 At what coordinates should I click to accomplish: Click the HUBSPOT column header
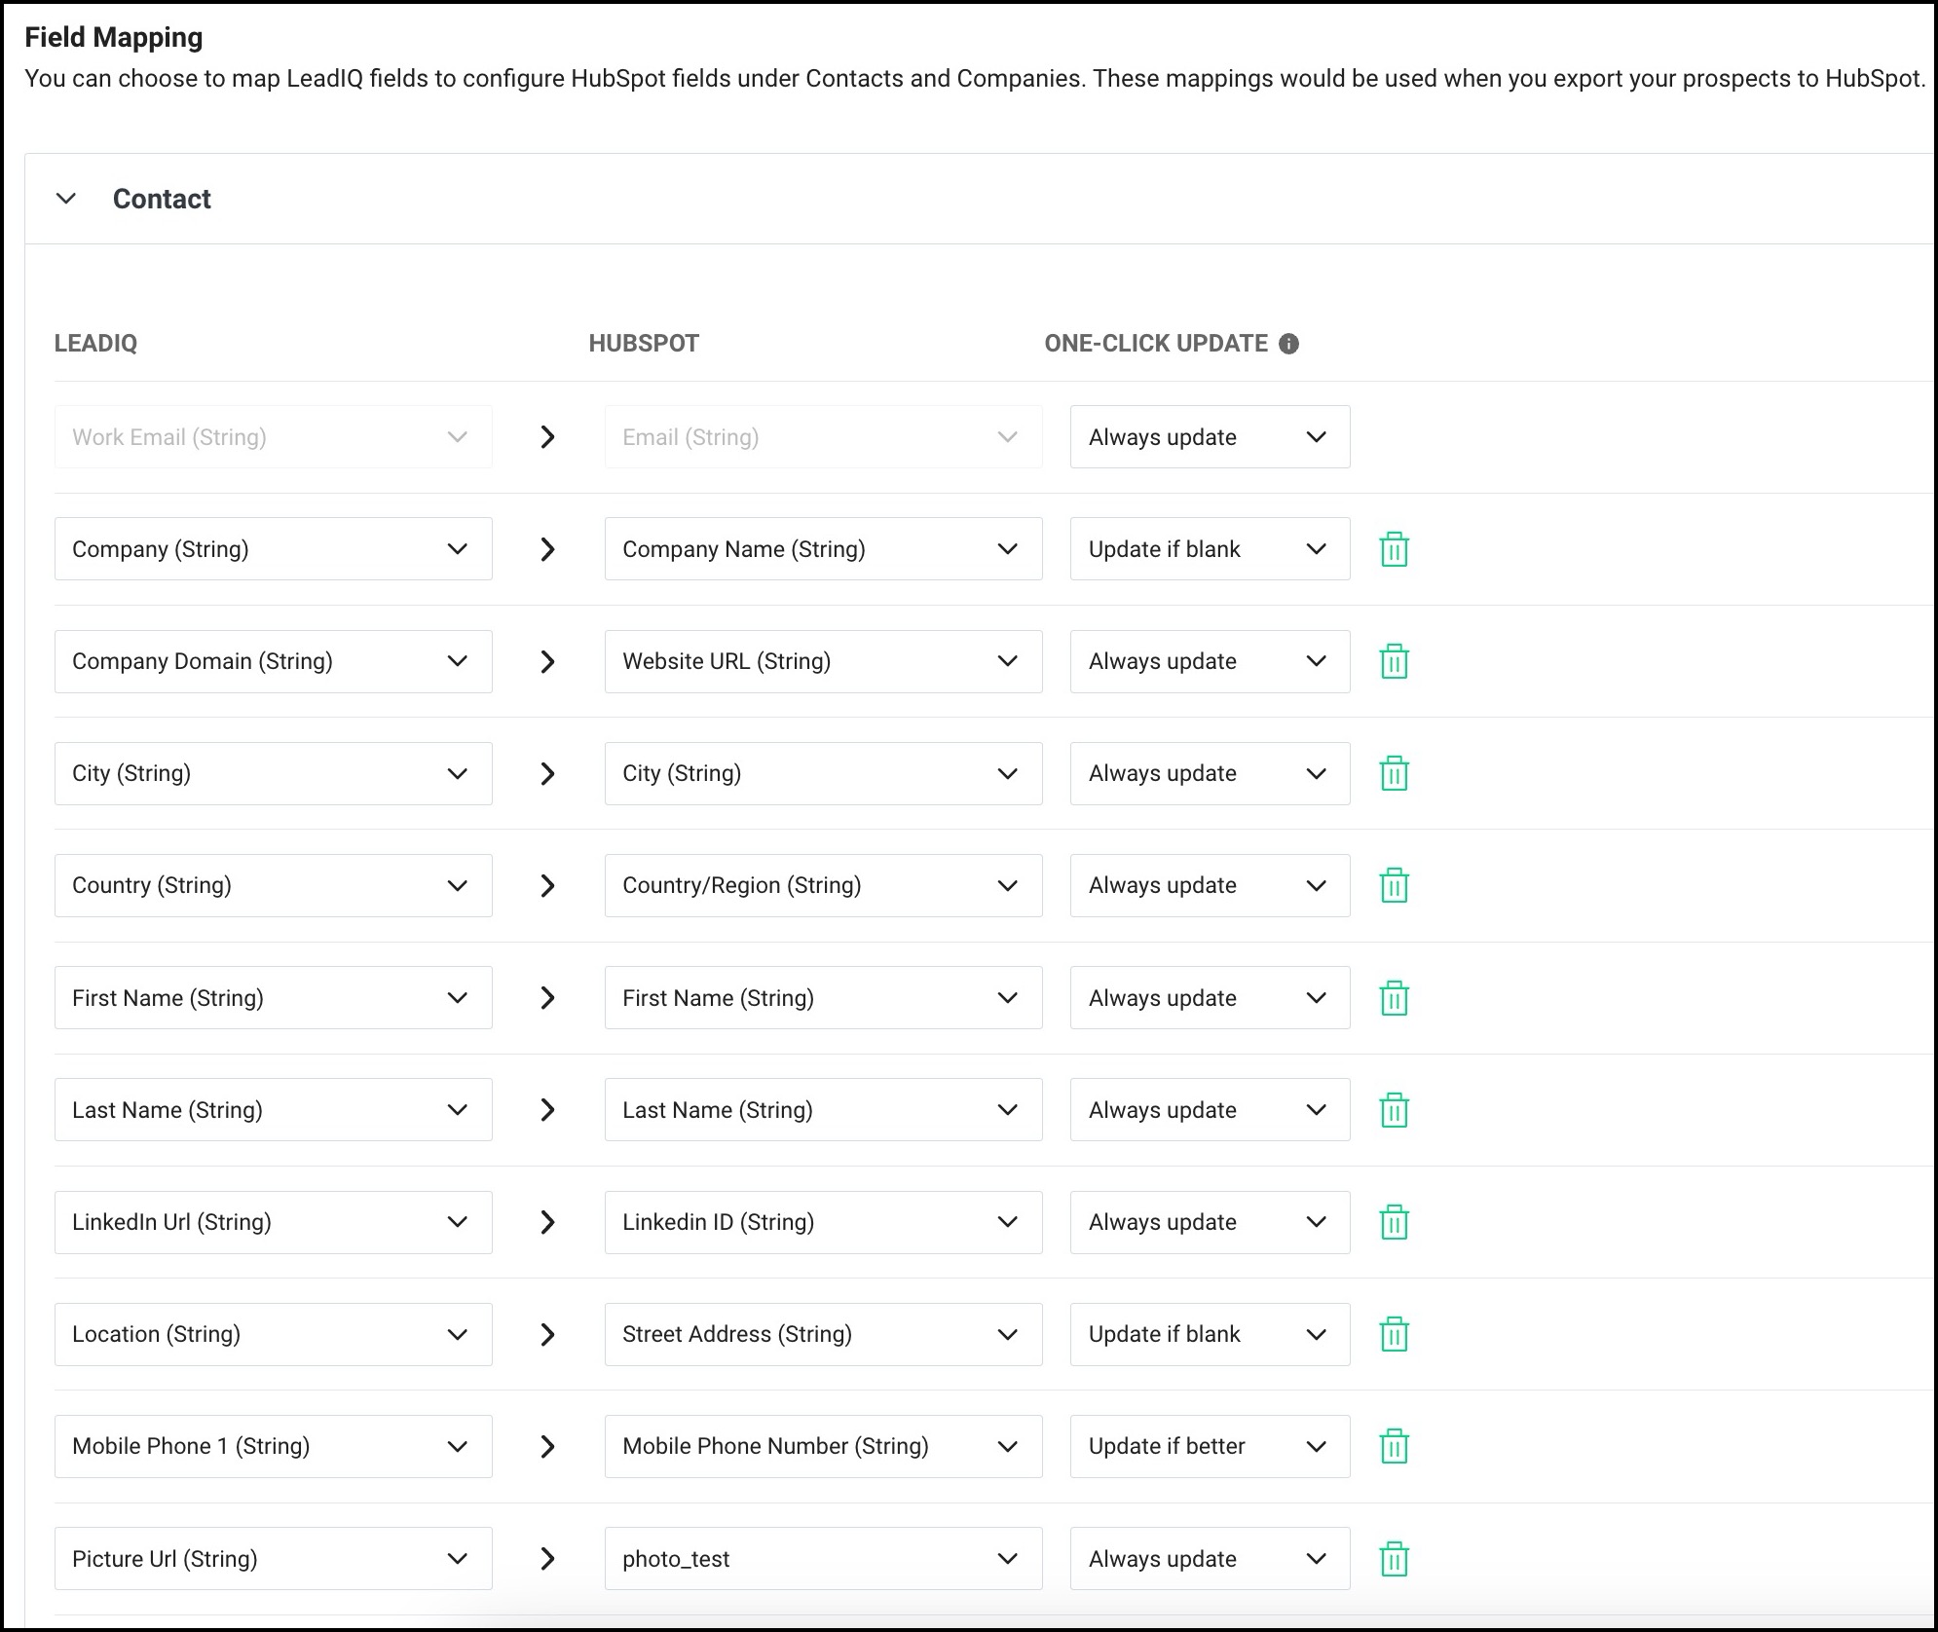pos(644,344)
